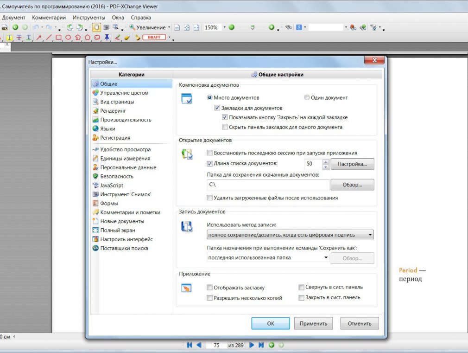The height and width of the screenshot is (353, 468).
Task: Select the Highlight Text tool
Action: [x=9, y=38]
